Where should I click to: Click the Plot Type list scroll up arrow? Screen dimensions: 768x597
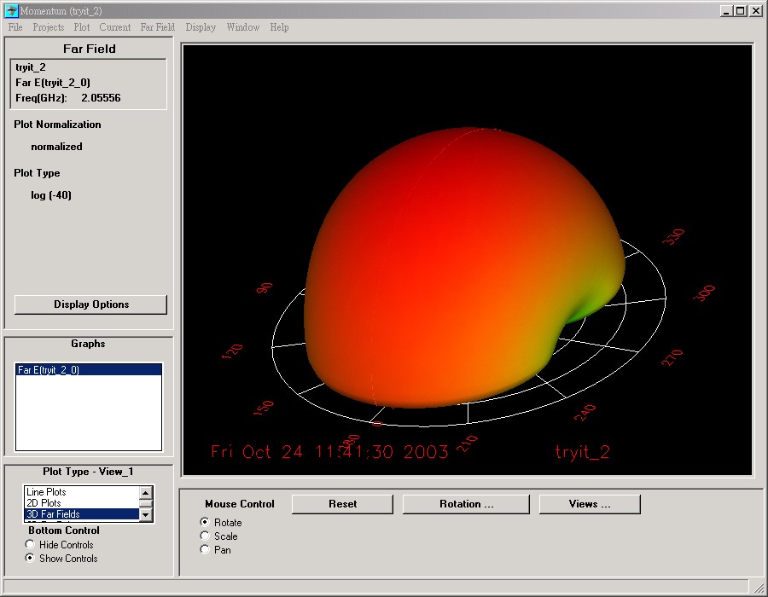tap(146, 492)
